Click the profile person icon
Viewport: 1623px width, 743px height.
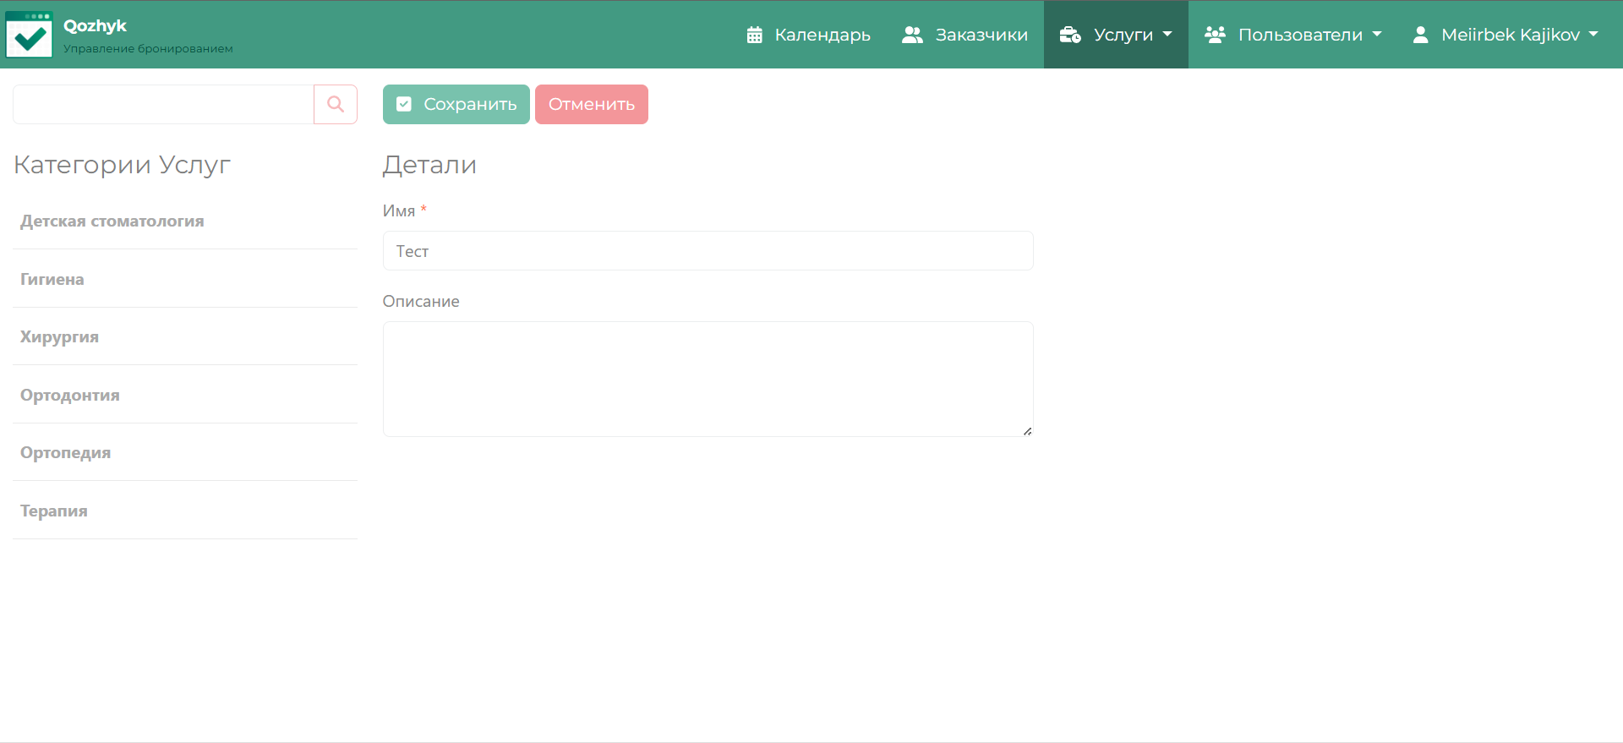point(1420,35)
